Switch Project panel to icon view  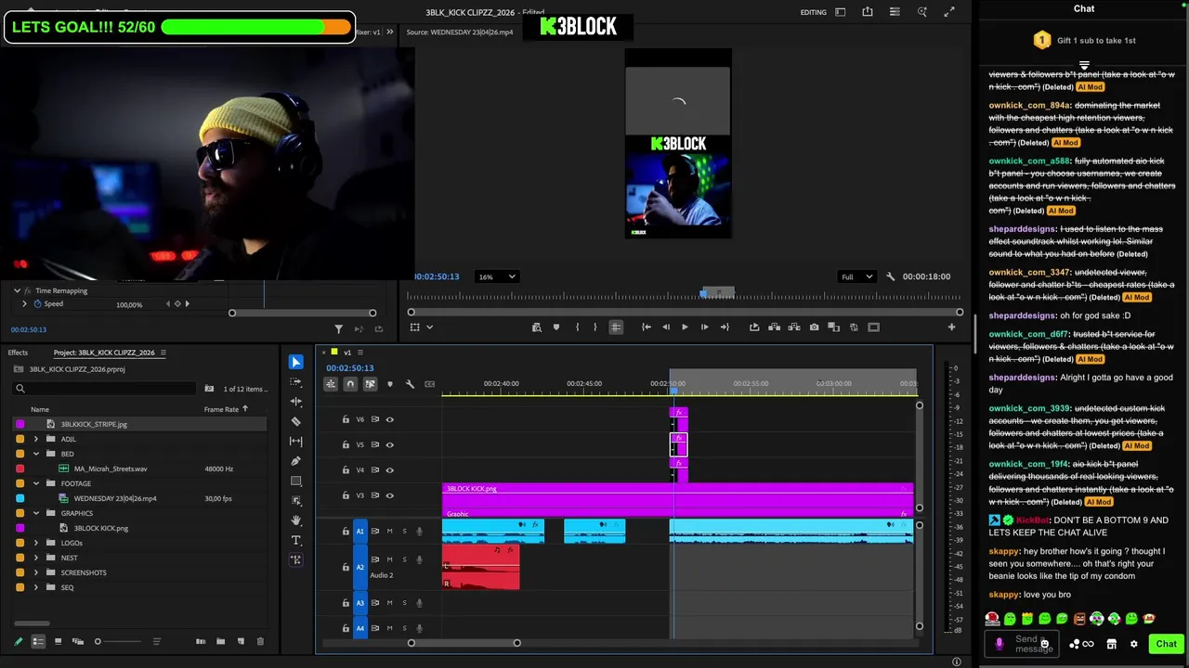click(x=58, y=641)
